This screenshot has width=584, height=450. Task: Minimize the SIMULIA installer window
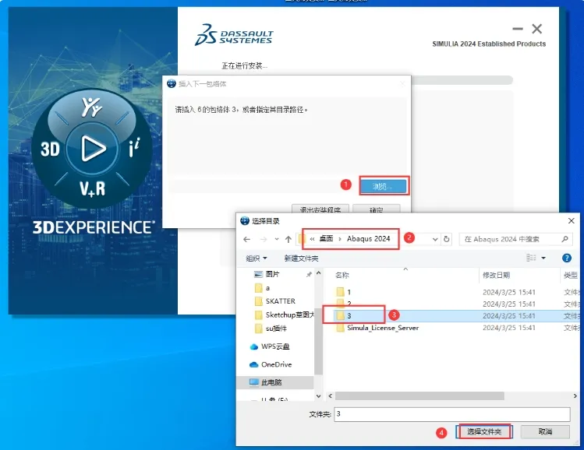518,29
